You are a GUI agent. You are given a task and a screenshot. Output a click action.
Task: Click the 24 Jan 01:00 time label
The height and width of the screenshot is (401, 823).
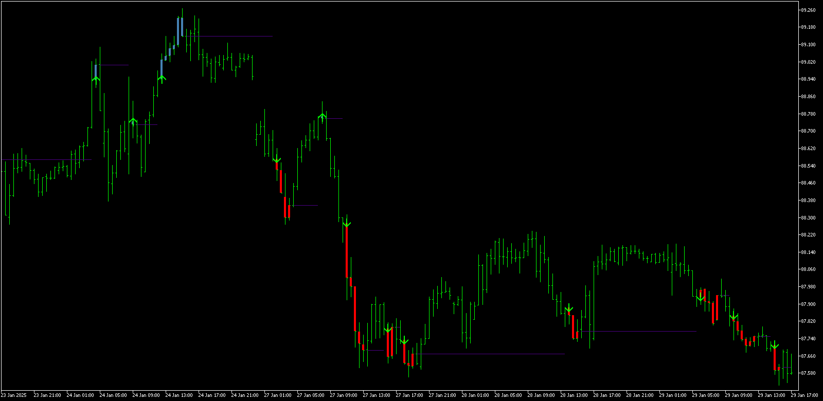click(80, 395)
